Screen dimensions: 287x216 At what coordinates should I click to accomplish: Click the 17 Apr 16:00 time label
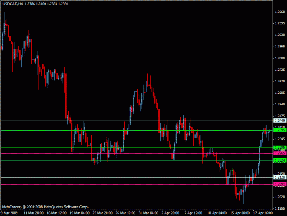[263, 213]
